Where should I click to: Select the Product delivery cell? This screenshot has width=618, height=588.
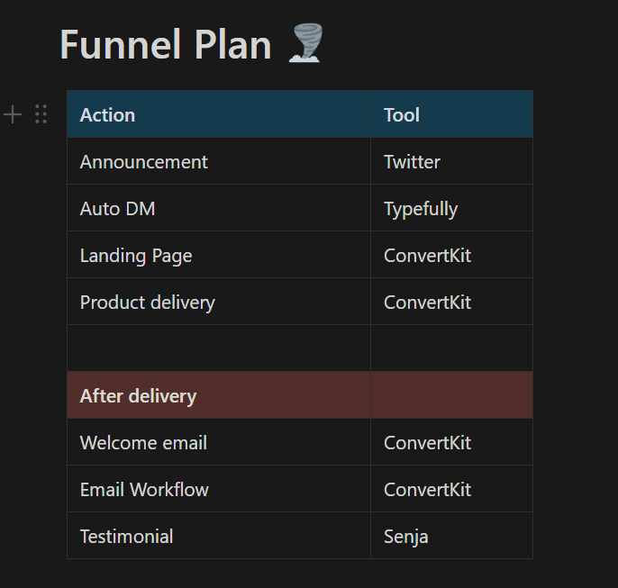(219, 302)
